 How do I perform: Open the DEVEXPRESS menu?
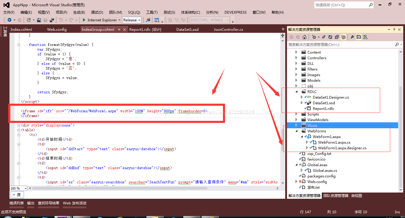[235, 12]
